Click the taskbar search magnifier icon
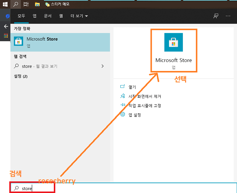 (x=16, y=4)
